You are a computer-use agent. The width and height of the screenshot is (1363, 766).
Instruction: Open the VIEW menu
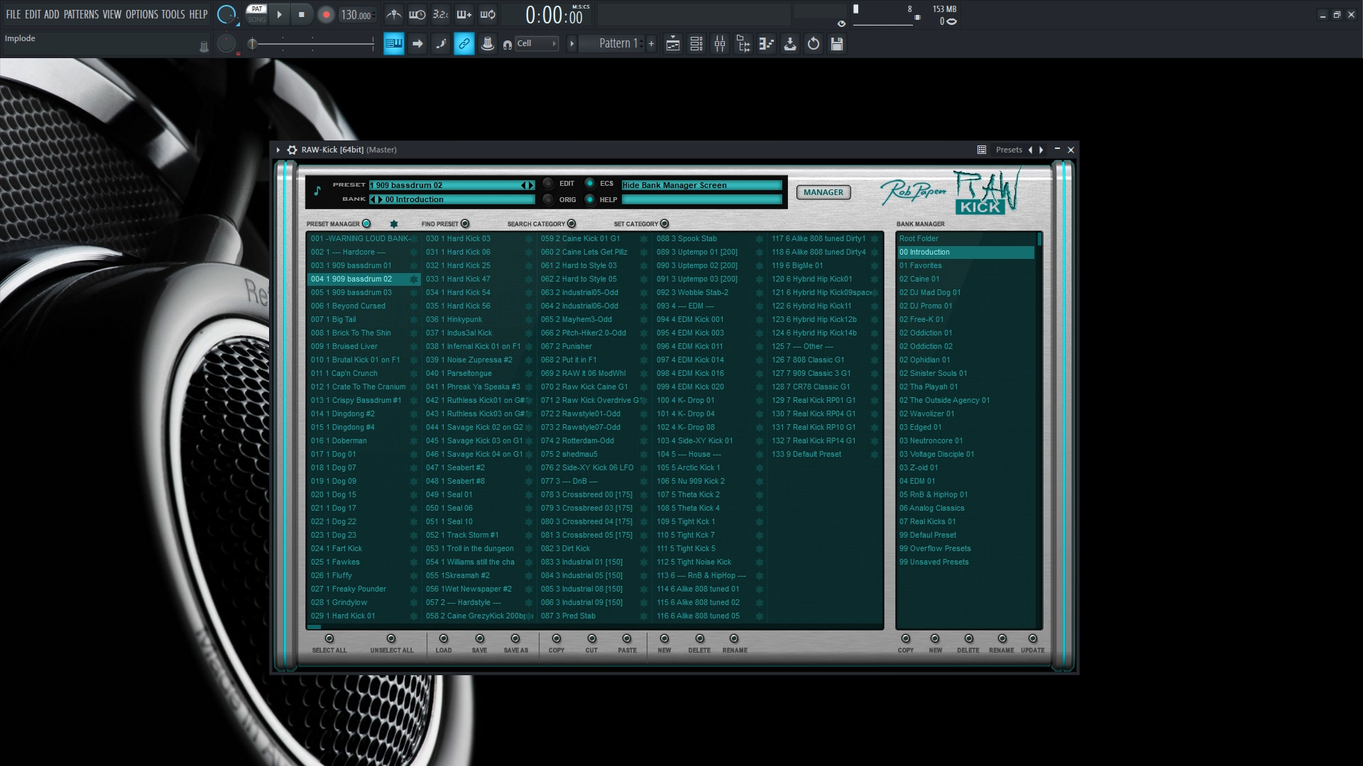[112, 14]
